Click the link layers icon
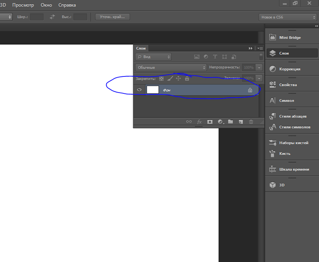The width and height of the screenshot is (319, 262). tap(189, 121)
